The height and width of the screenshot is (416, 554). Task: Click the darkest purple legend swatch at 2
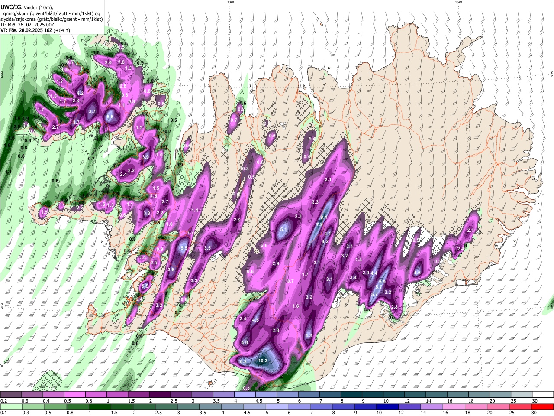[160, 394]
